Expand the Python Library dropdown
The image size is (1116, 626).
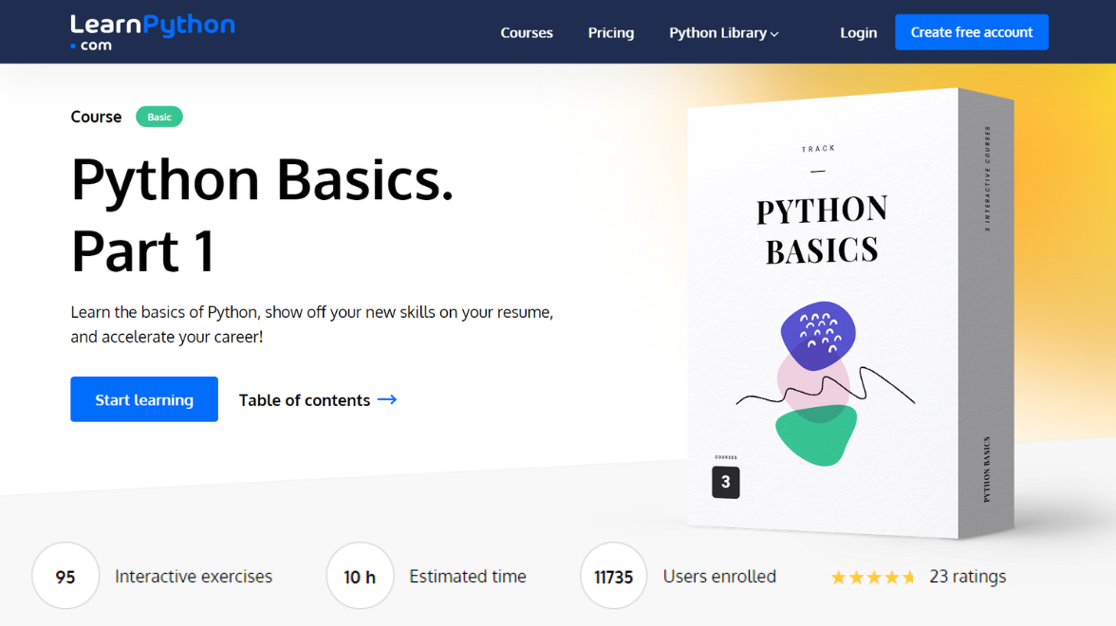[724, 32]
